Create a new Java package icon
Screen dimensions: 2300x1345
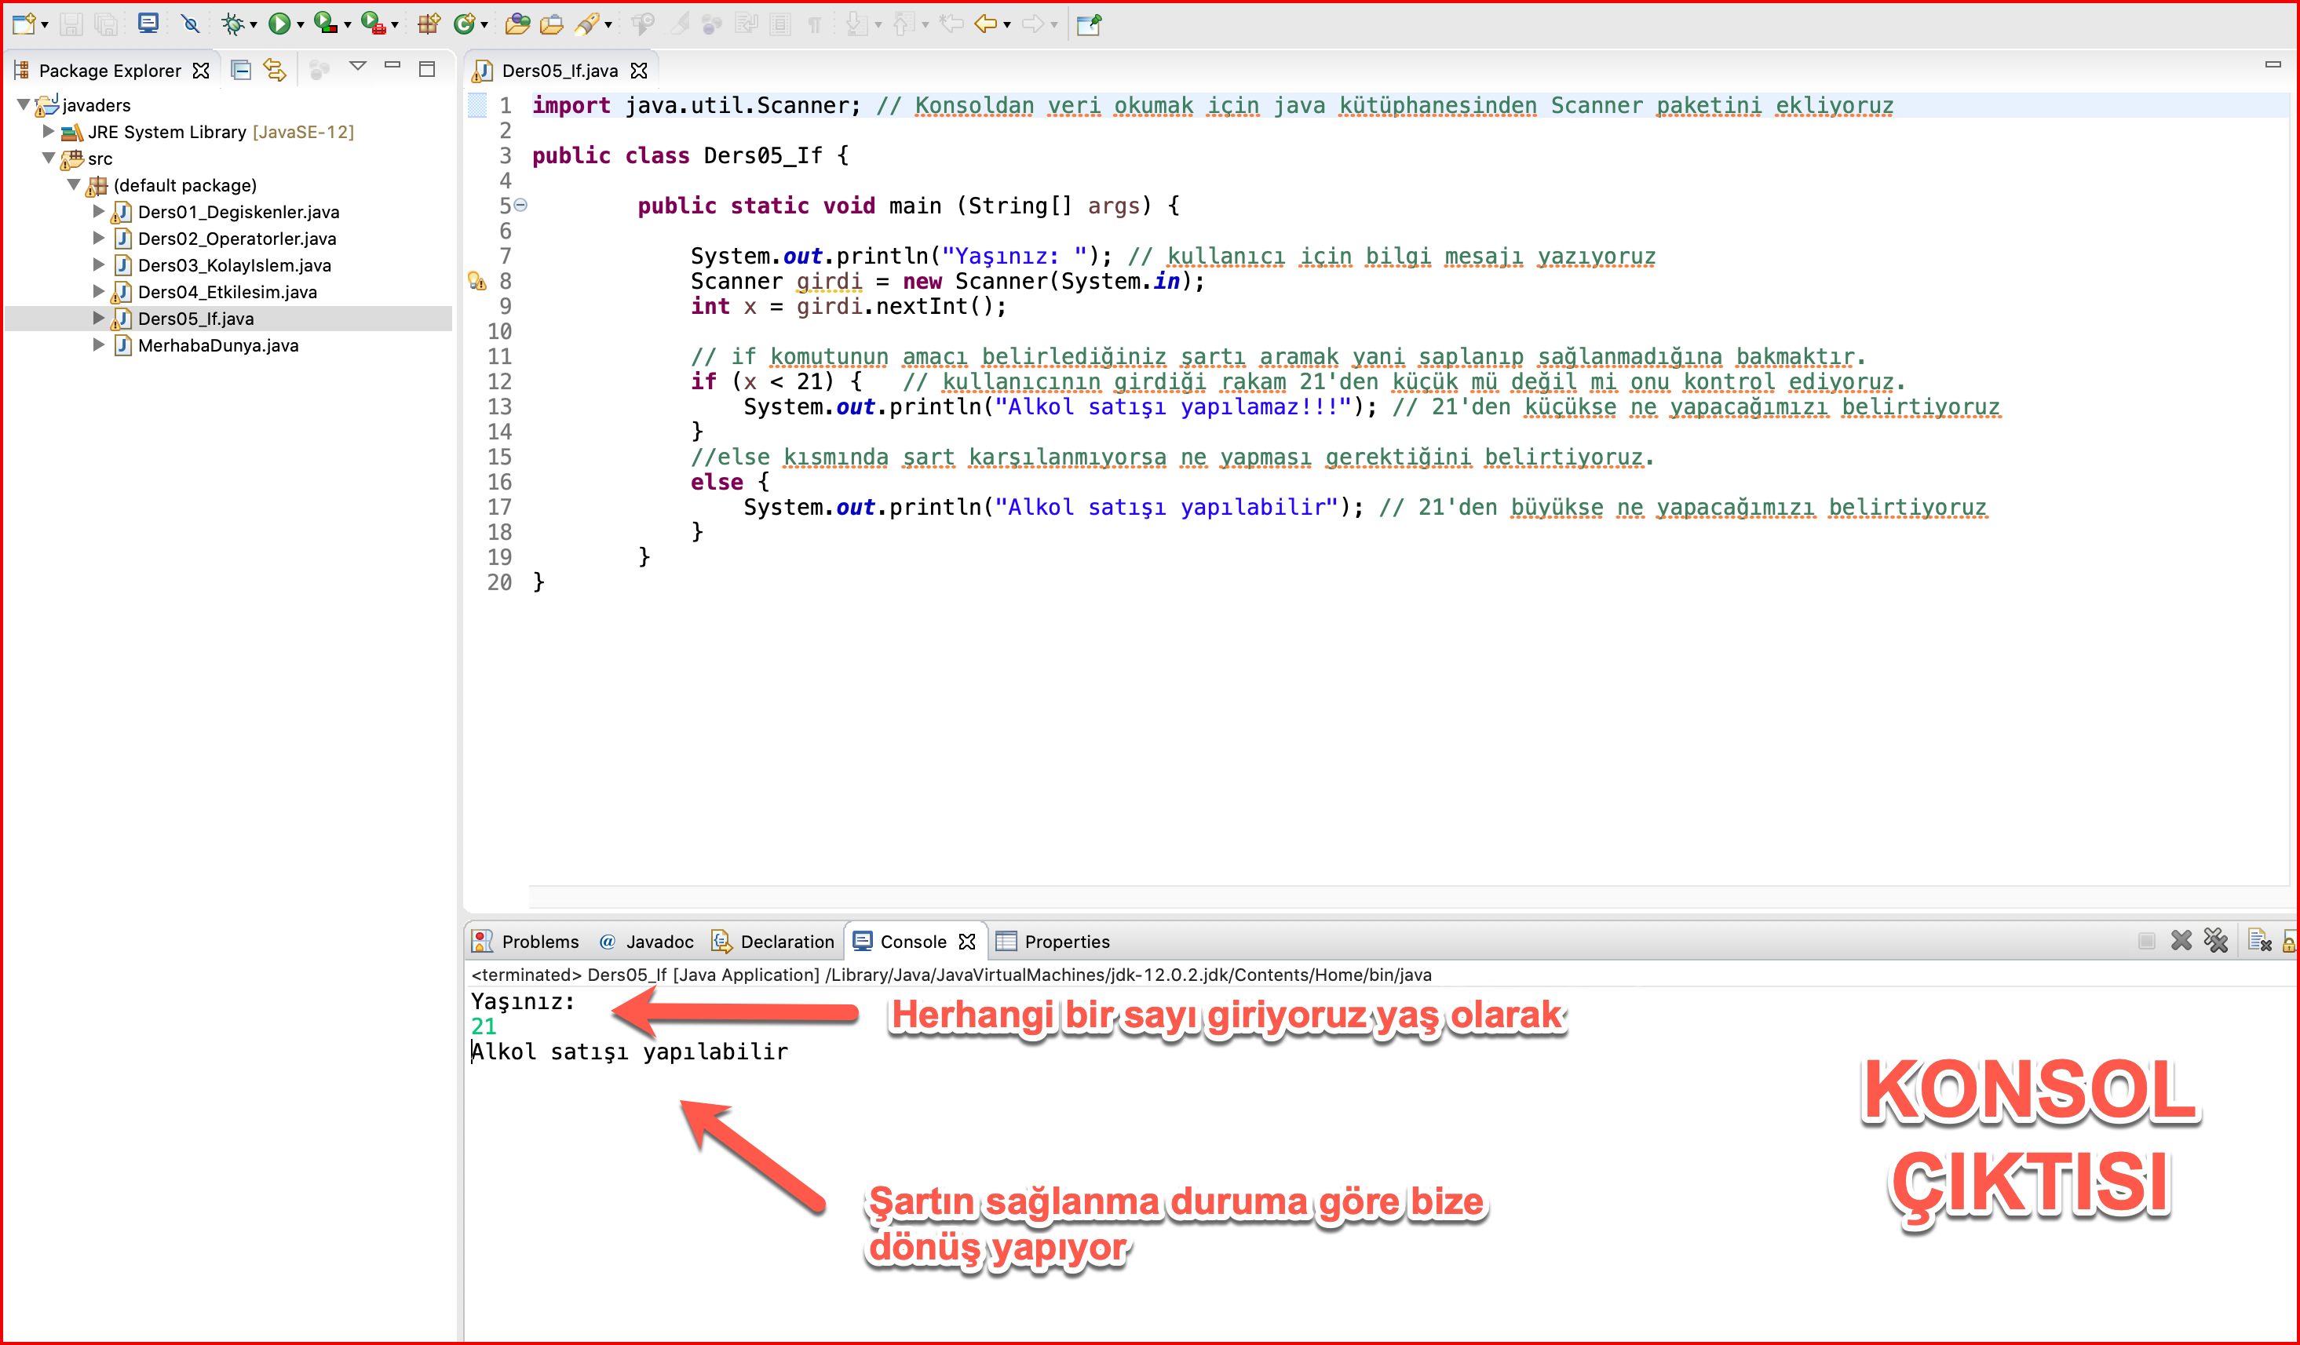428,24
